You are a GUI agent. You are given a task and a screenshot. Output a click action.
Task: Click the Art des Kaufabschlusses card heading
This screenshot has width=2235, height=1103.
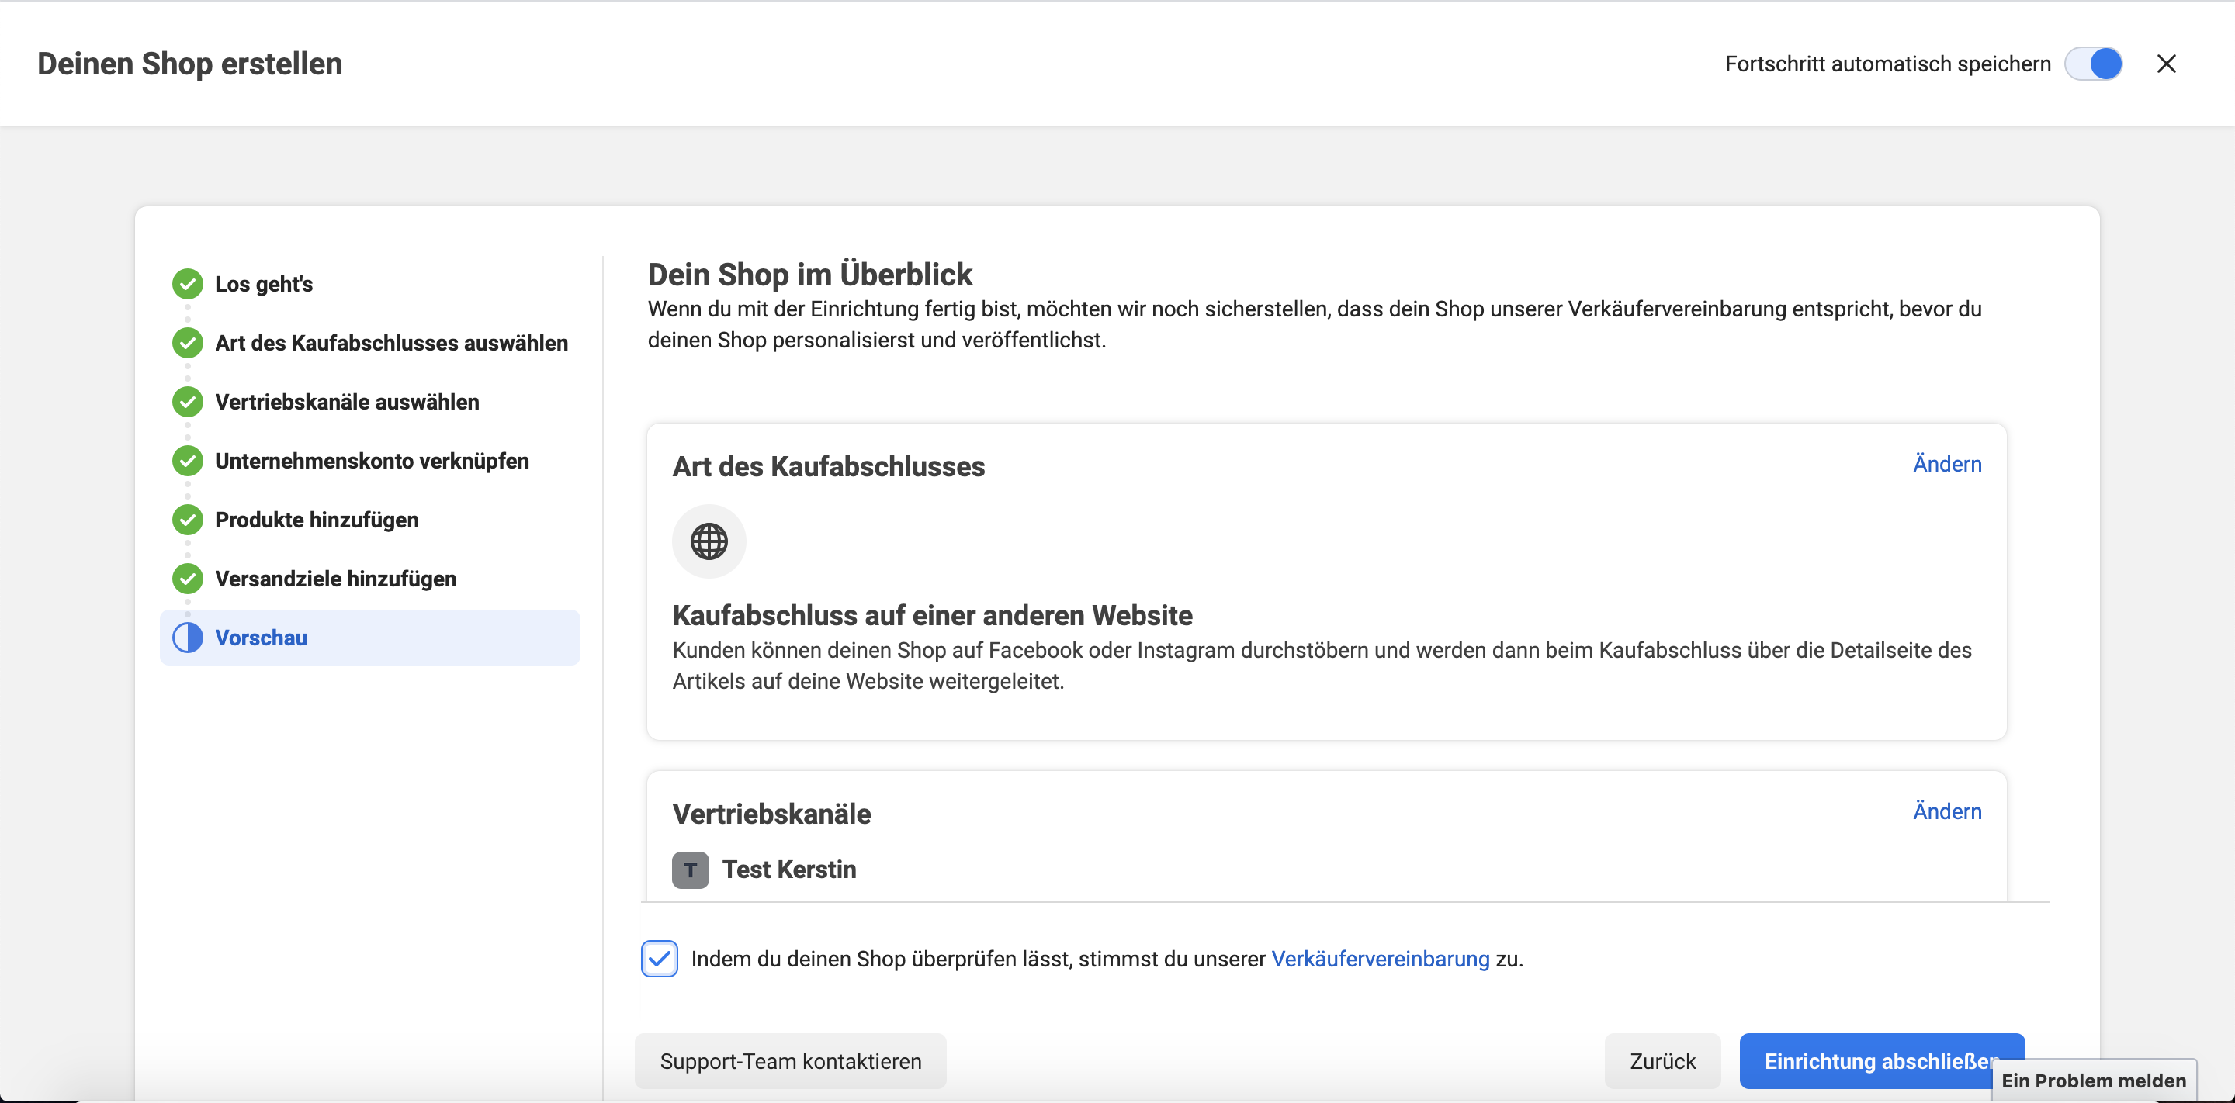tap(829, 466)
